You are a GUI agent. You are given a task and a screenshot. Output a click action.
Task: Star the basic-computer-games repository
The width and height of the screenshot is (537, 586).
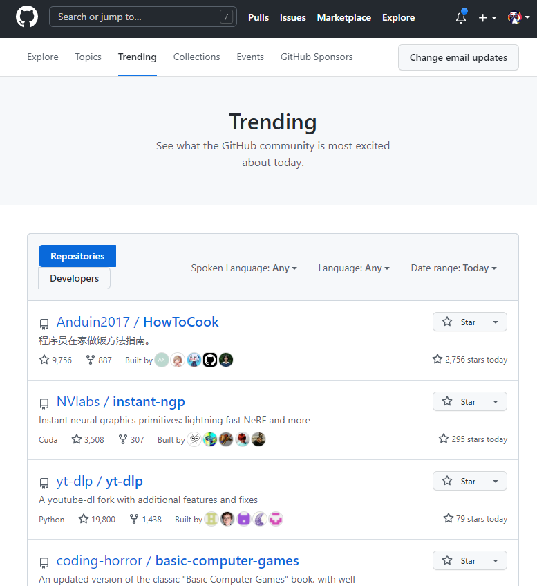point(459,560)
